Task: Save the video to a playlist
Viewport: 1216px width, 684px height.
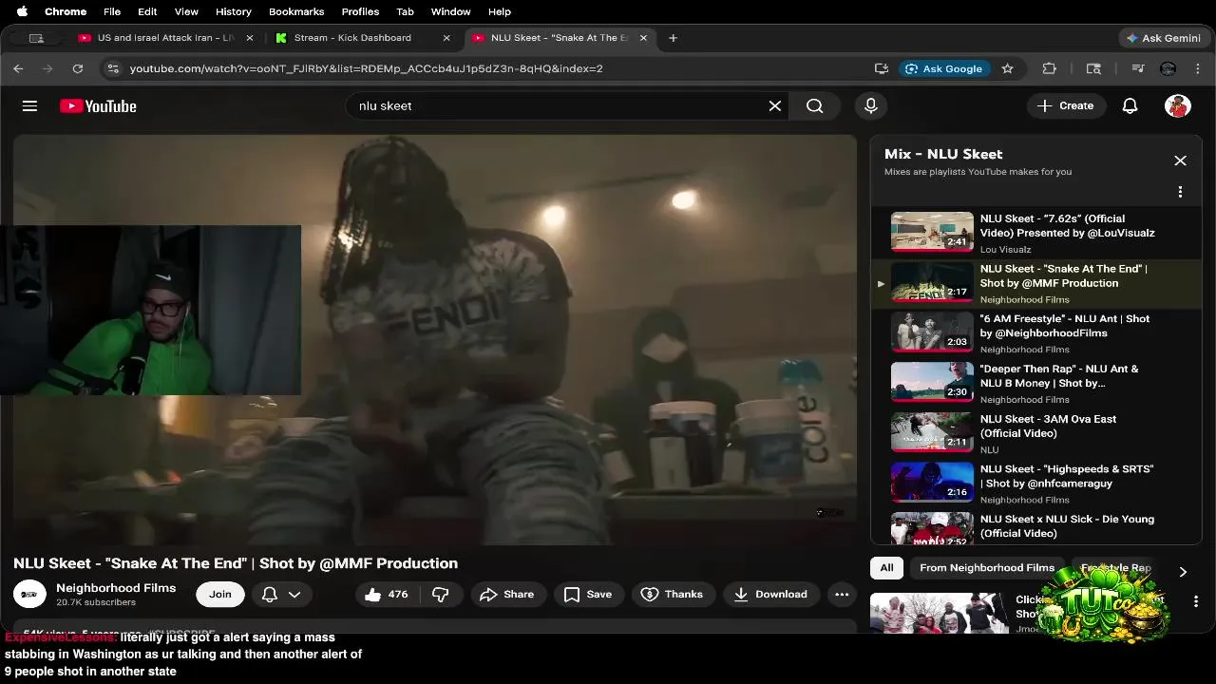Action: click(x=588, y=594)
